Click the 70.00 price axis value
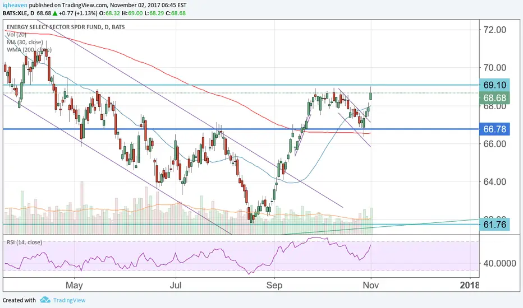523x308 pixels. pos(494,68)
